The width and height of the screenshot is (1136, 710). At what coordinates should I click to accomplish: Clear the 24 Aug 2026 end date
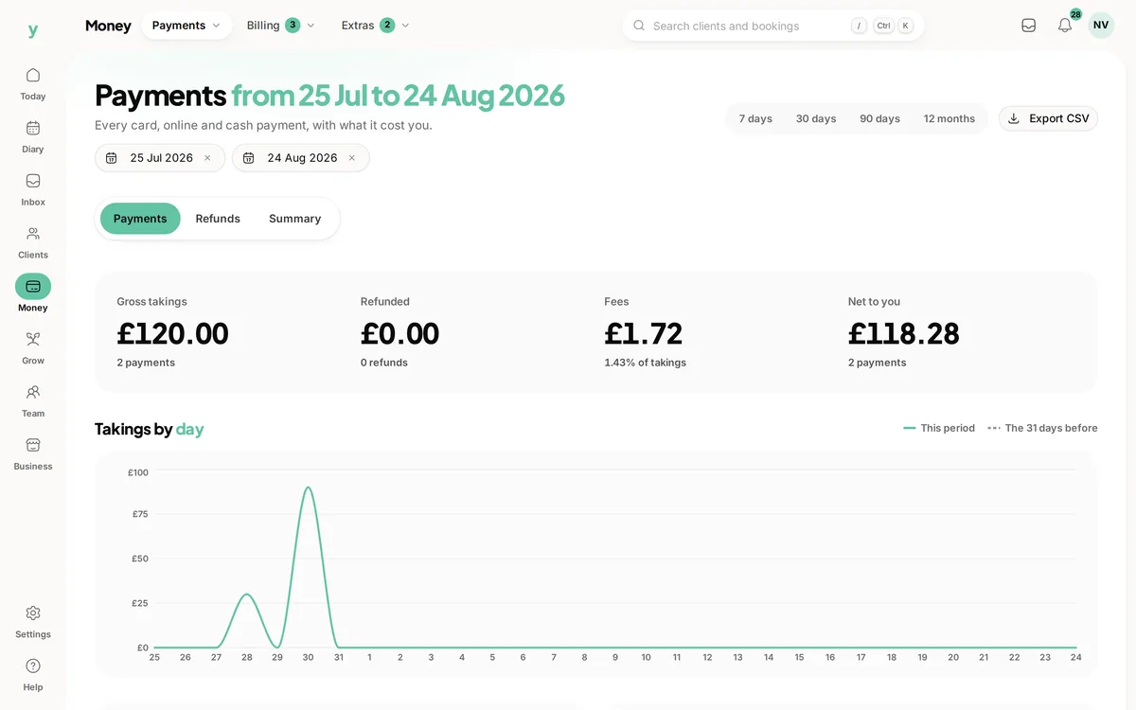click(352, 158)
